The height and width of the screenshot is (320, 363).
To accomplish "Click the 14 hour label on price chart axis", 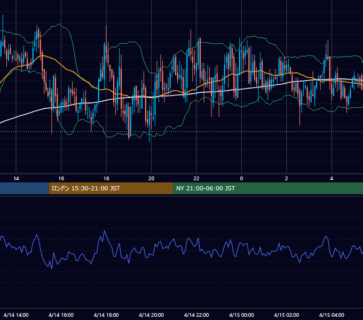I will pos(16,179).
